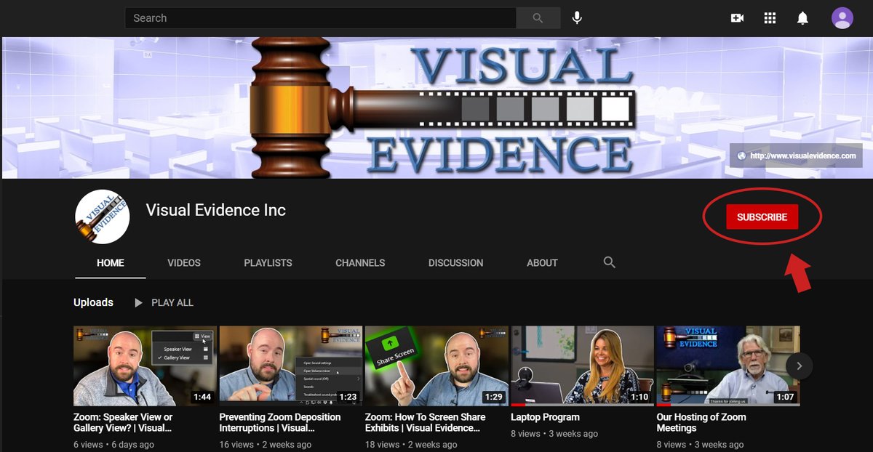Screen dimensions: 873x452
Task: Click title 'Preventing Zoom Deposition Interruptions'
Action: point(280,422)
